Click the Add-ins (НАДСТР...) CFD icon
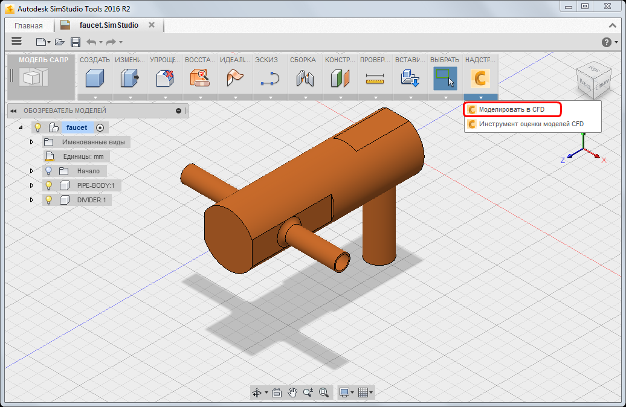The height and width of the screenshot is (407, 626). click(x=480, y=79)
